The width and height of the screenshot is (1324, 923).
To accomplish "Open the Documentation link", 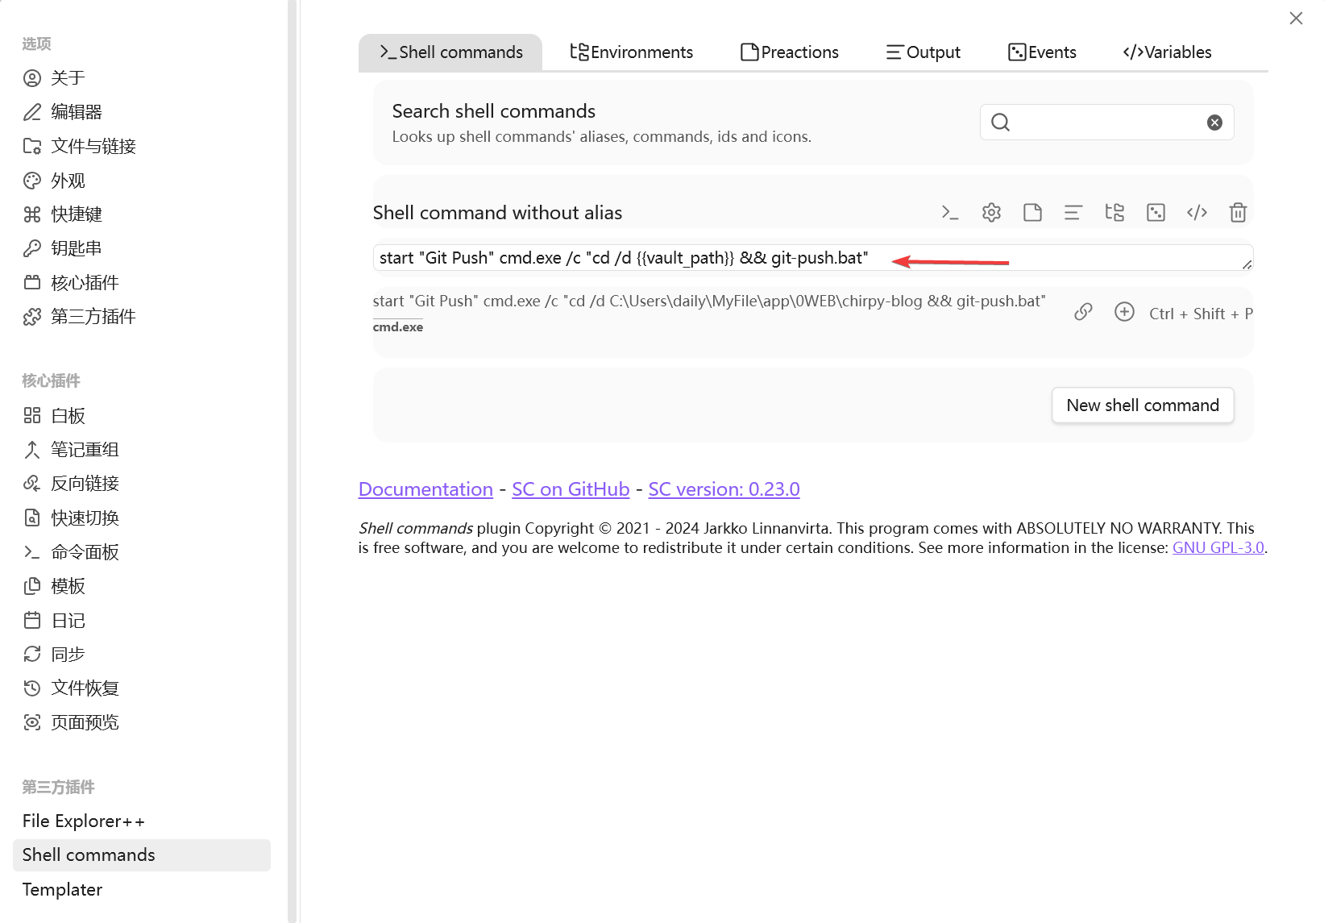I will pos(425,489).
